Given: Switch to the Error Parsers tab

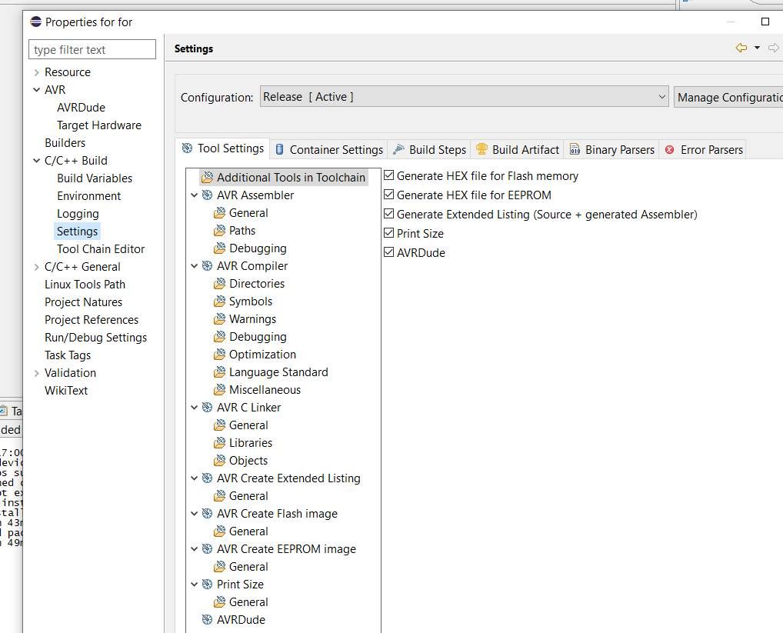Looking at the screenshot, I should point(704,150).
